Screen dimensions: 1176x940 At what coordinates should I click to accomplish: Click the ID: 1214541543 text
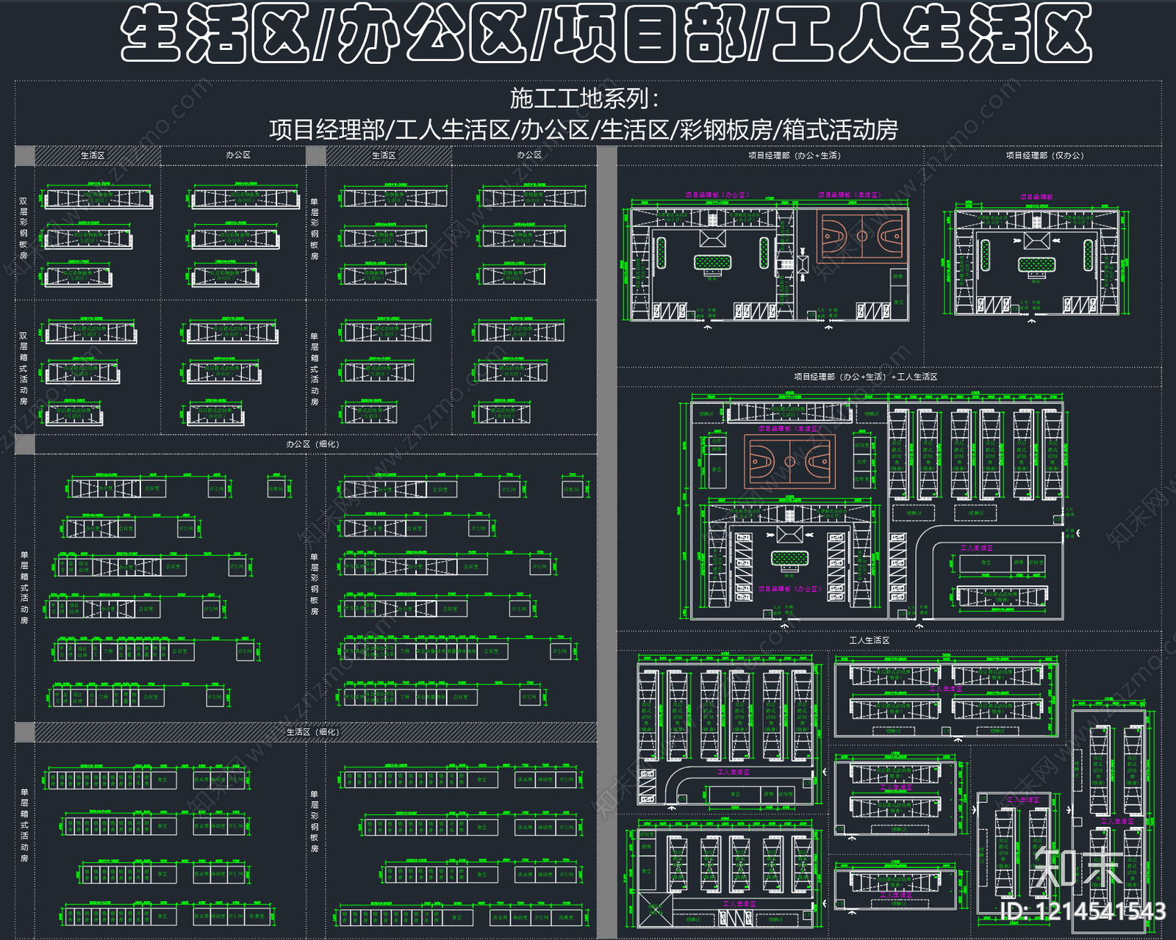click(1083, 911)
